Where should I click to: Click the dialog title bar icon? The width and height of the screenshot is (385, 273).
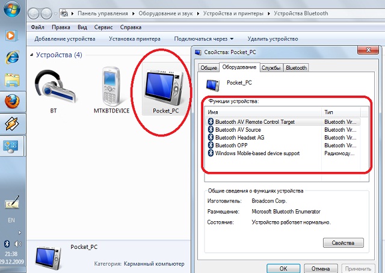tap(198, 52)
